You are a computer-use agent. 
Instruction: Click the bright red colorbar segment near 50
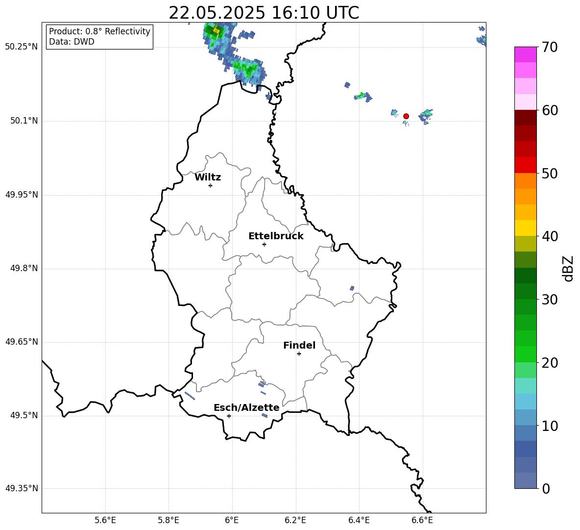tap(526, 165)
